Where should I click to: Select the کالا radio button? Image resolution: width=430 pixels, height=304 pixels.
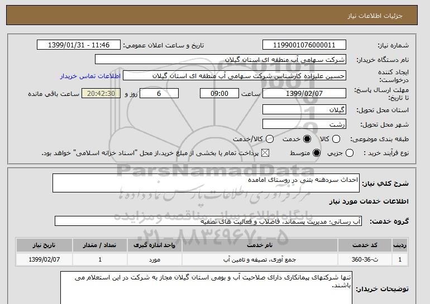(336, 139)
